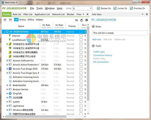The width and height of the screenshot is (151, 120).
Task: Open the File menu
Action: point(32,8)
